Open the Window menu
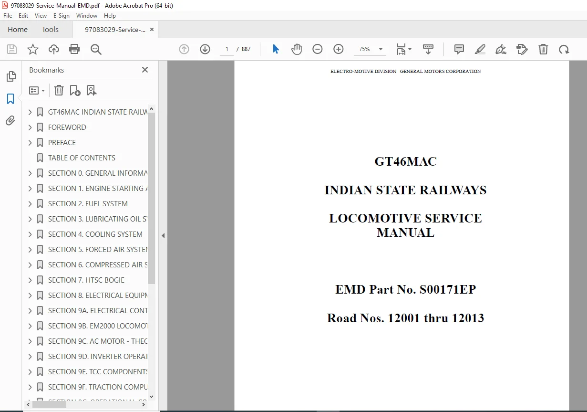 (87, 16)
